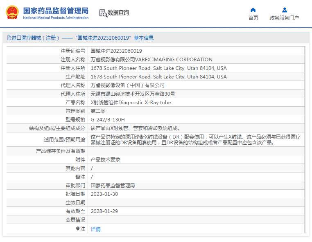Click the 进口医疗器械（注册）基本信息 heading
The width and height of the screenshot is (312, 242).
(80, 38)
